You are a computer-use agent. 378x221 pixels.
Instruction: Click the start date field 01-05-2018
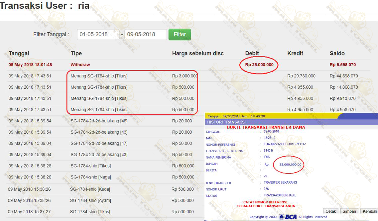click(98, 35)
